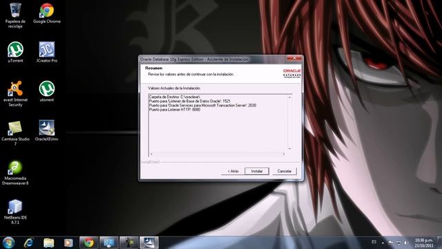Open the volume speaker tray icon
This screenshot has width=442, height=249.
click(406, 243)
